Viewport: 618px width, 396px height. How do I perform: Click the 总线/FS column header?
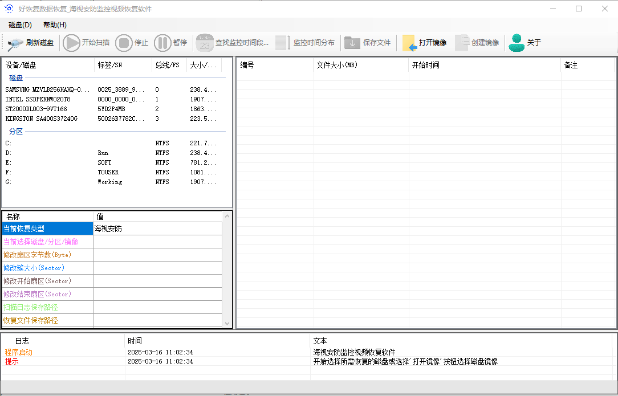coord(169,65)
